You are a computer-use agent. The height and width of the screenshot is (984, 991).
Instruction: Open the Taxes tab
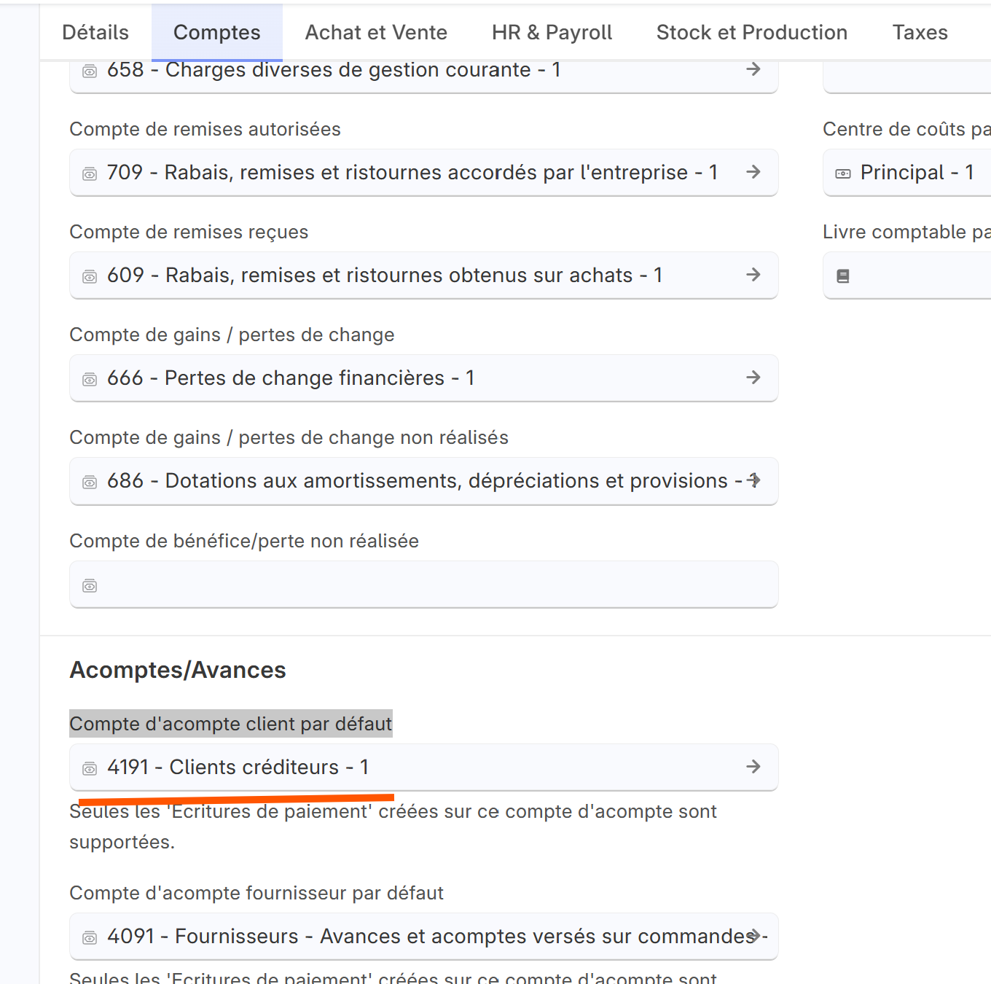920,33
